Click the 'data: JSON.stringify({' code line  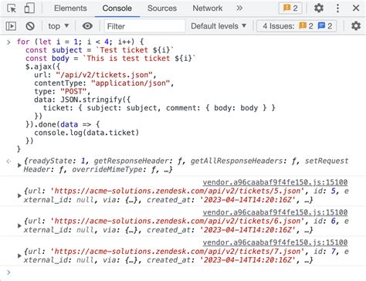pos(83,100)
